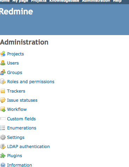Go to Groups administration link
The image size is (129, 167).
pos(15,73)
